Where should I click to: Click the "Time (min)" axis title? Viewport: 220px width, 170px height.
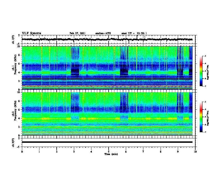(x=111, y=154)
